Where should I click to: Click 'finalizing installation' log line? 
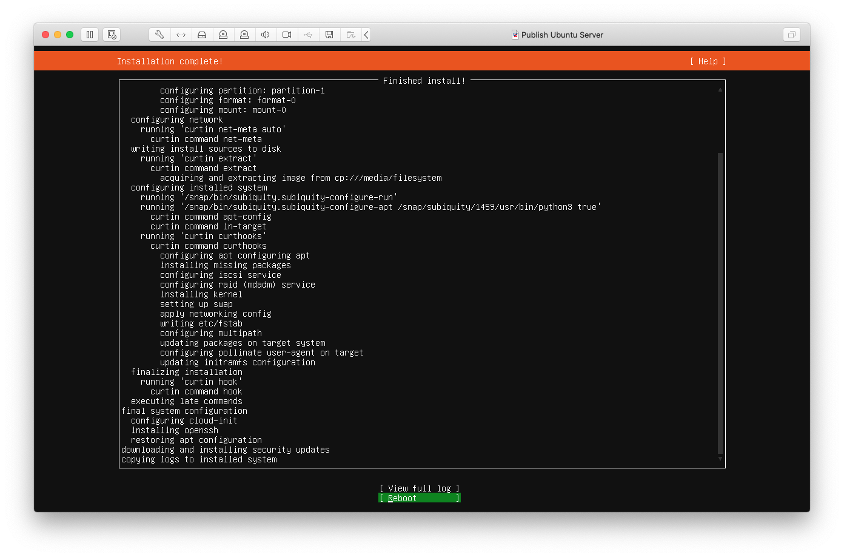coord(187,372)
